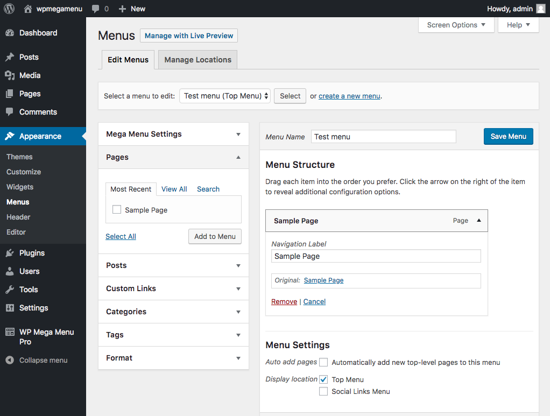Image resolution: width=550 pixels, height=416 pixels.
Task: Select the View All tab
Action: pyautogui.click(x=174, y=189)
